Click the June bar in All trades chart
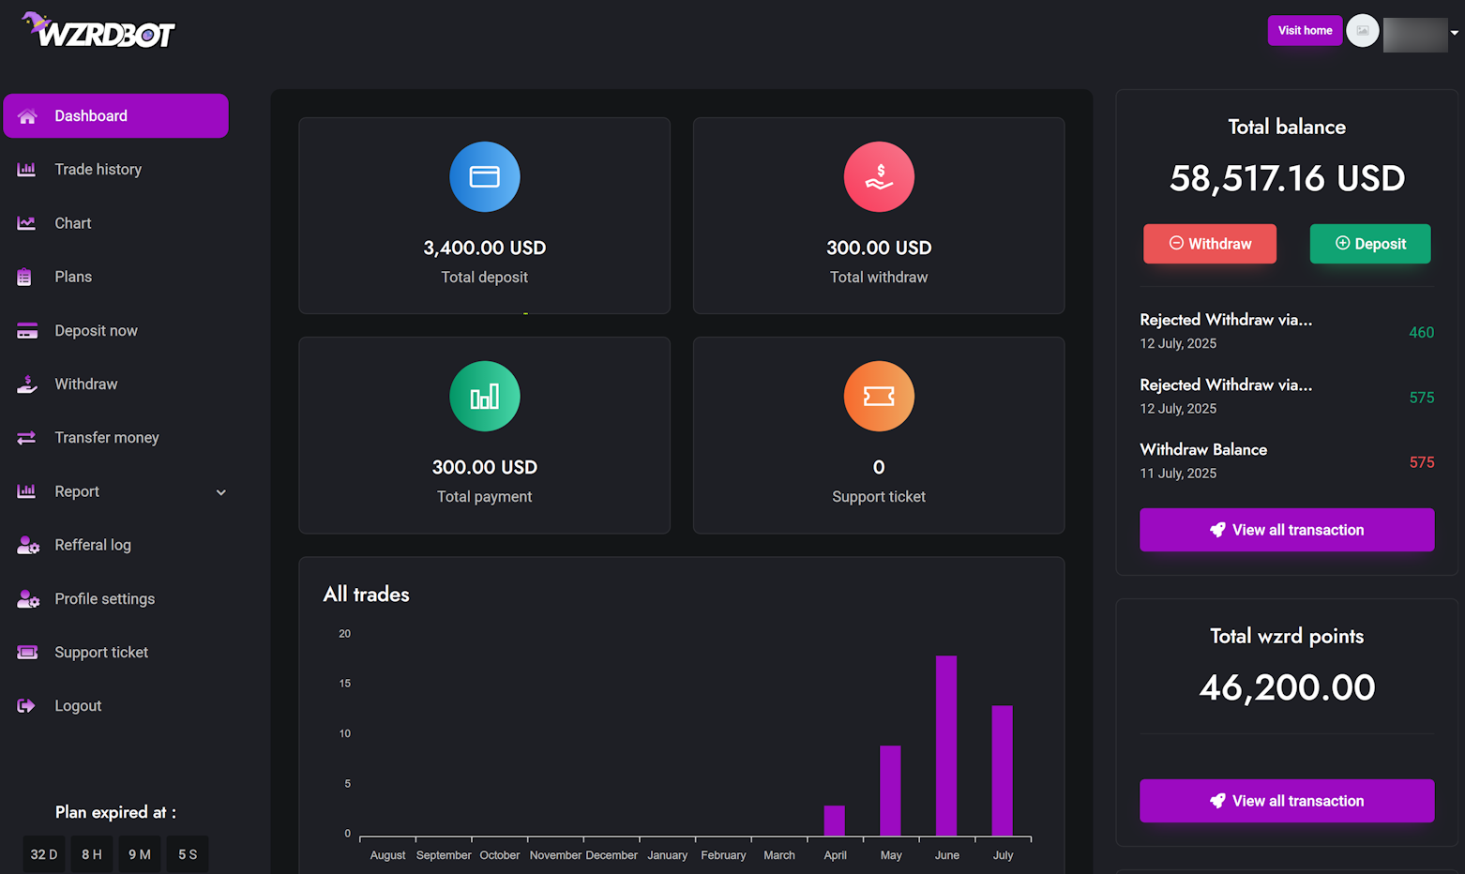 (946, 746)
